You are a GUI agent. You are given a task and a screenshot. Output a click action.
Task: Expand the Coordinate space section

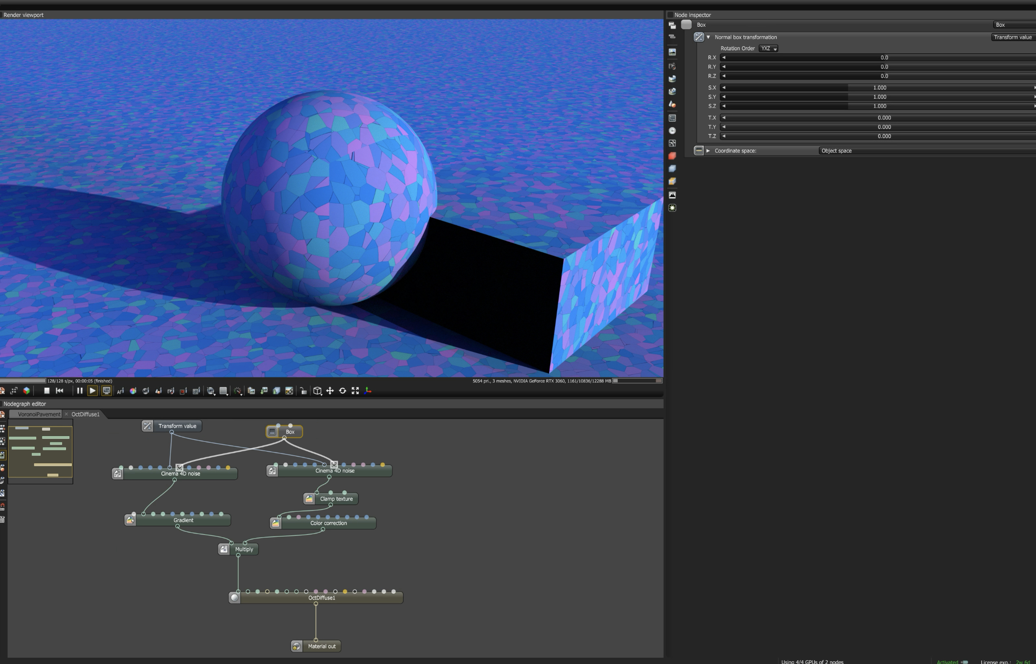point(708,151)
